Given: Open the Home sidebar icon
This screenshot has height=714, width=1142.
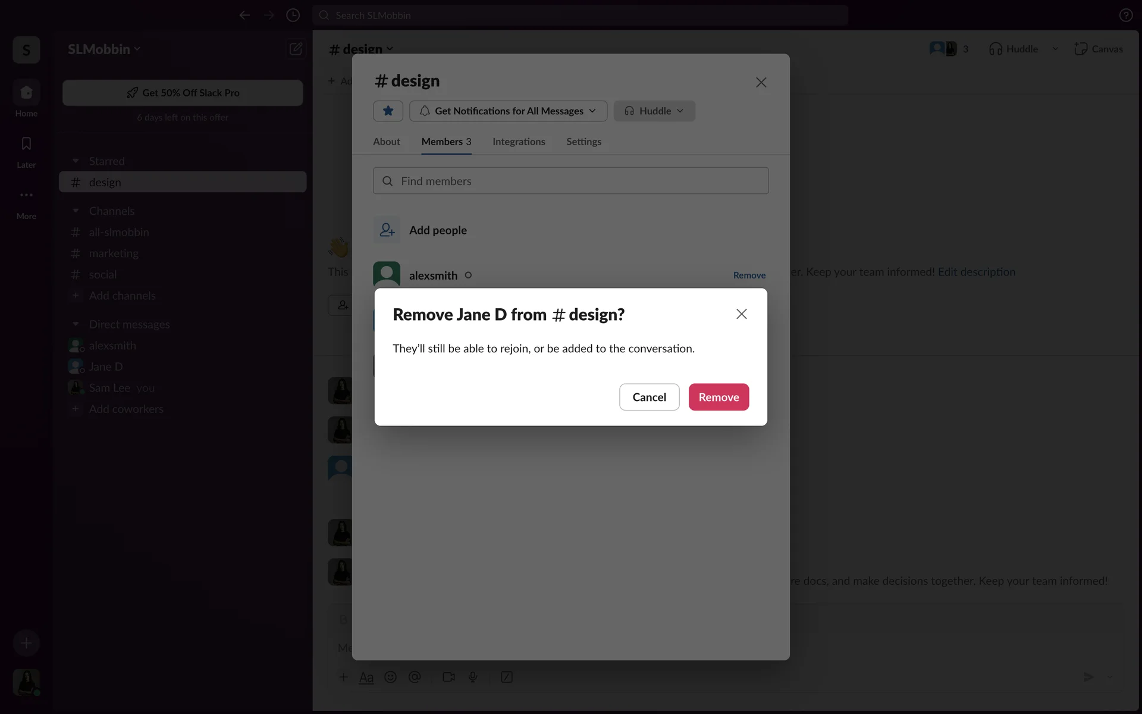Looking at the screenshot, I should click(26, 93).
